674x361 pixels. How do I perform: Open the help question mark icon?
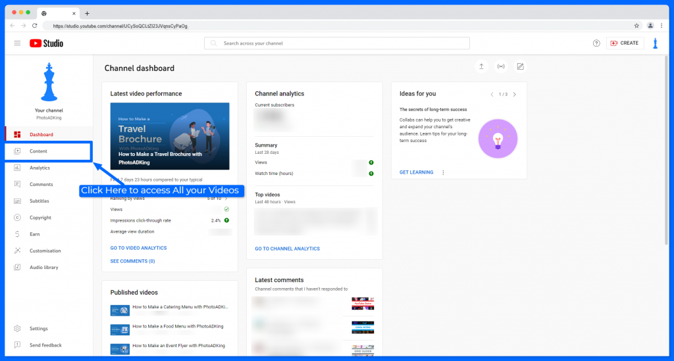[596, 43]
